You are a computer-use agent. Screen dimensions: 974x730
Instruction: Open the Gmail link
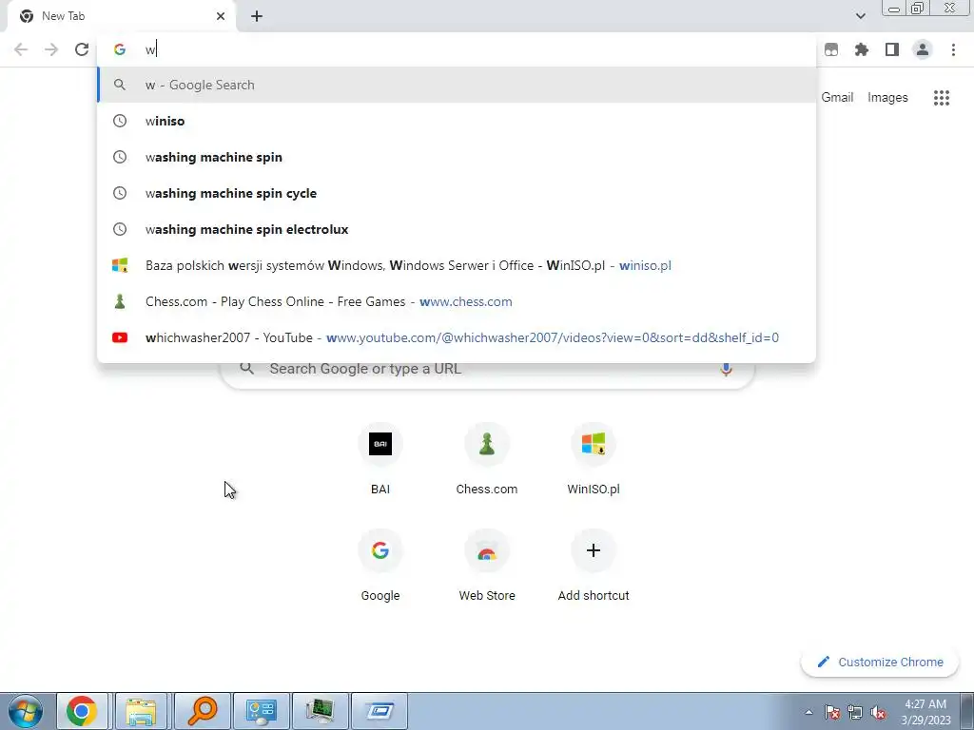(837, 98)
